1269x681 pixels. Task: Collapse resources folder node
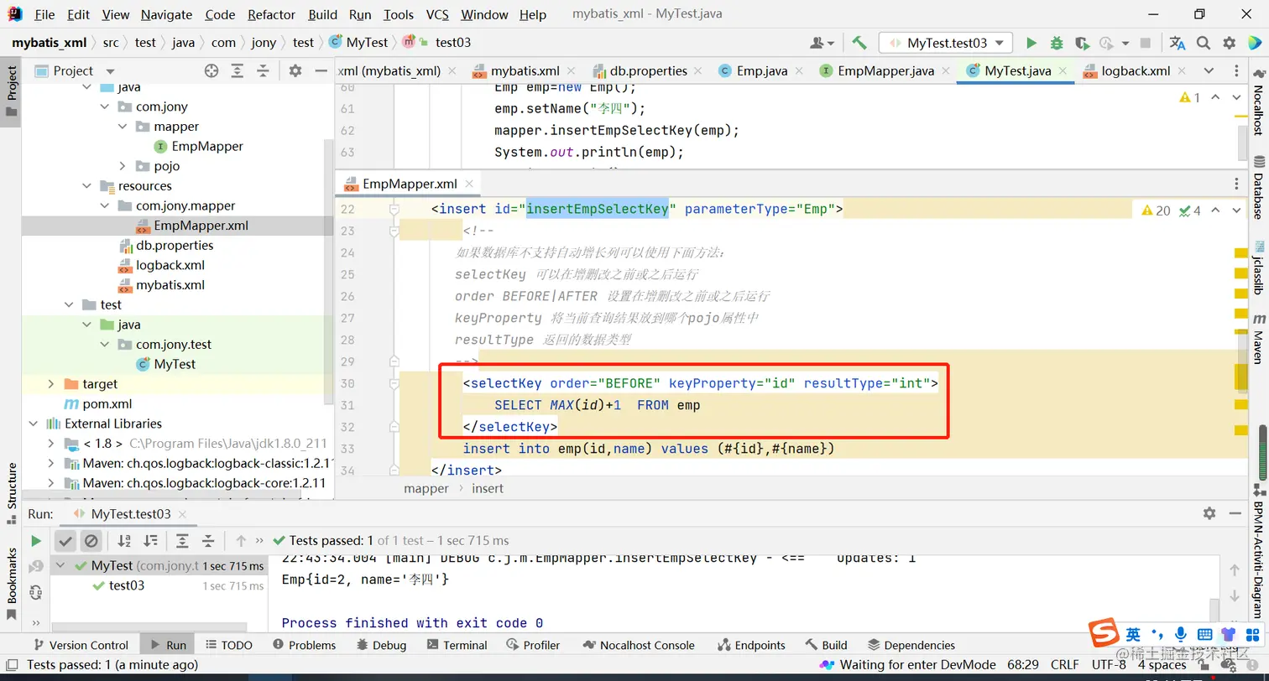tap(87, 186)
